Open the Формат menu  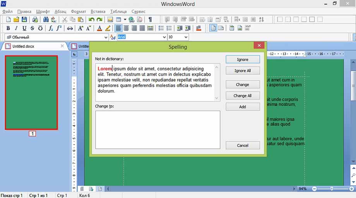pos(78,11)
